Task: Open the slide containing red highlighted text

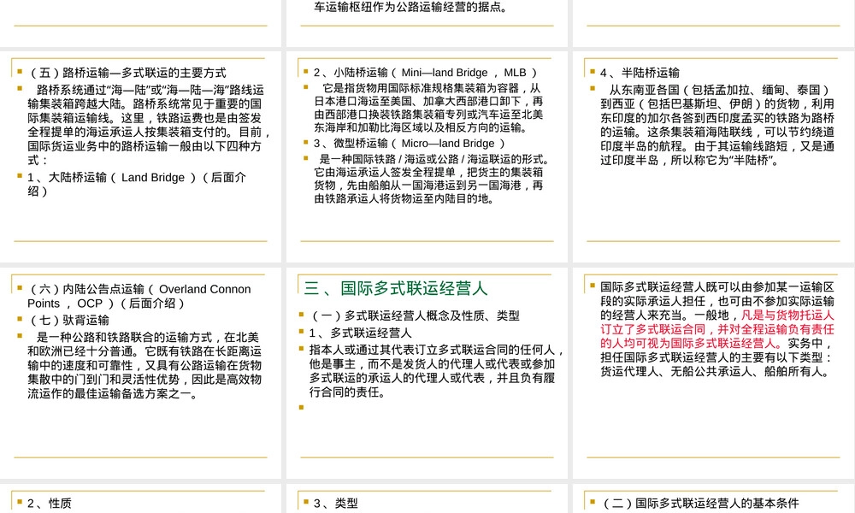Action: click(x=713, y=373)
